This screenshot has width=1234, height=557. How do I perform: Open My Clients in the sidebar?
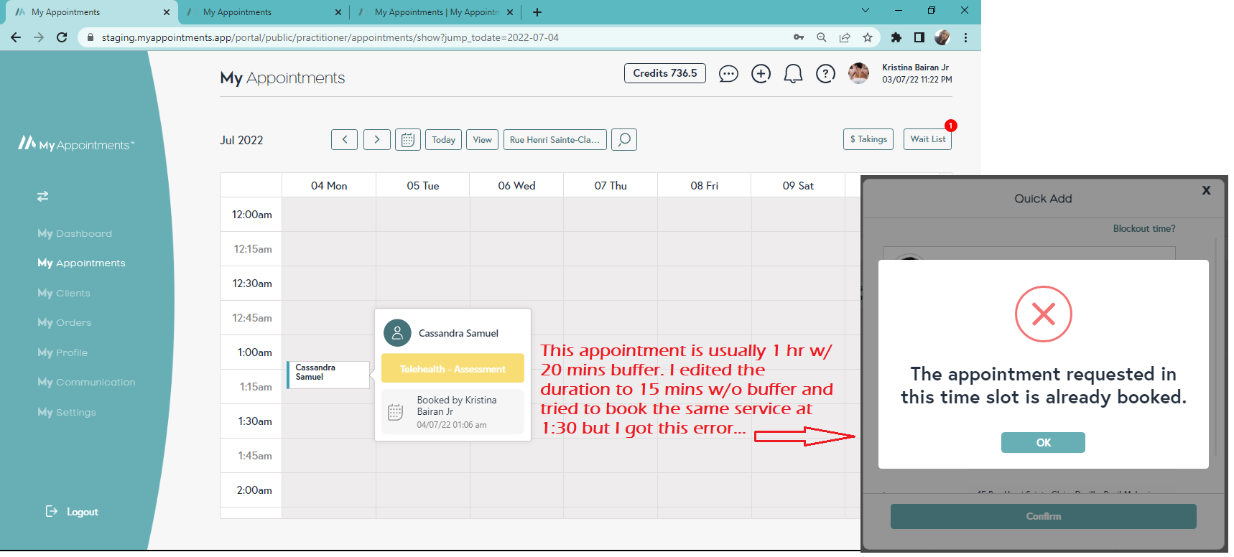pos(64,293)
